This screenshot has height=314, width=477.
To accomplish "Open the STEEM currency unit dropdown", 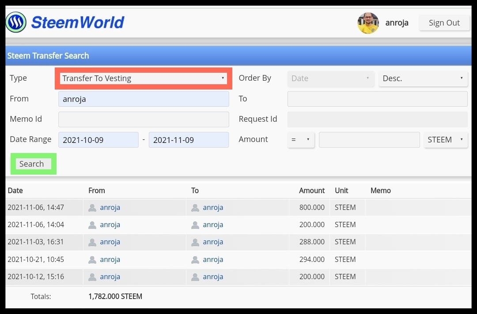I will 446,140.
